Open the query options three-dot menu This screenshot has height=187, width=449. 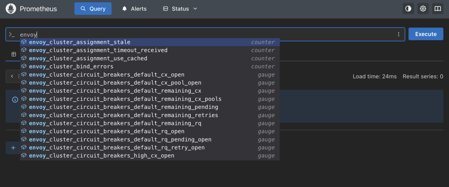[x=398, y=34]
